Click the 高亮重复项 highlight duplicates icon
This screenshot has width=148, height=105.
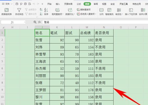pos(57,10)
